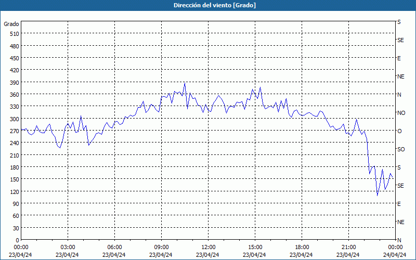Click the 21:00 time label

pyautogui.click(x=348, y=248)
